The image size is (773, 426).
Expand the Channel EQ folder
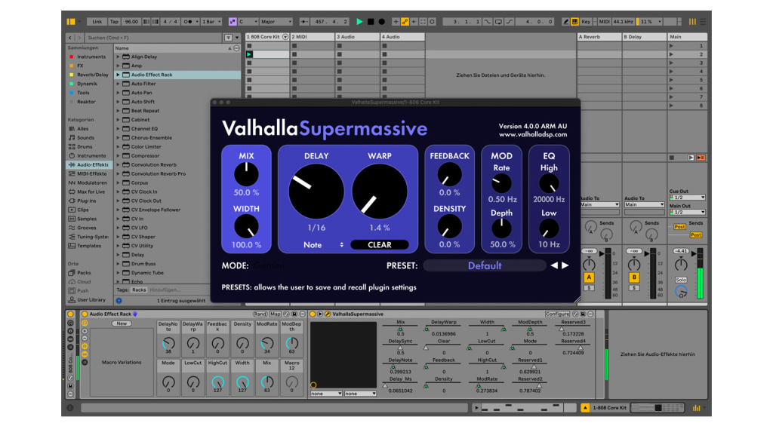(x=119, y=128)
